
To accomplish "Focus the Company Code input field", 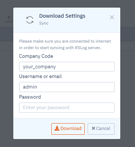I will [67, 67].
